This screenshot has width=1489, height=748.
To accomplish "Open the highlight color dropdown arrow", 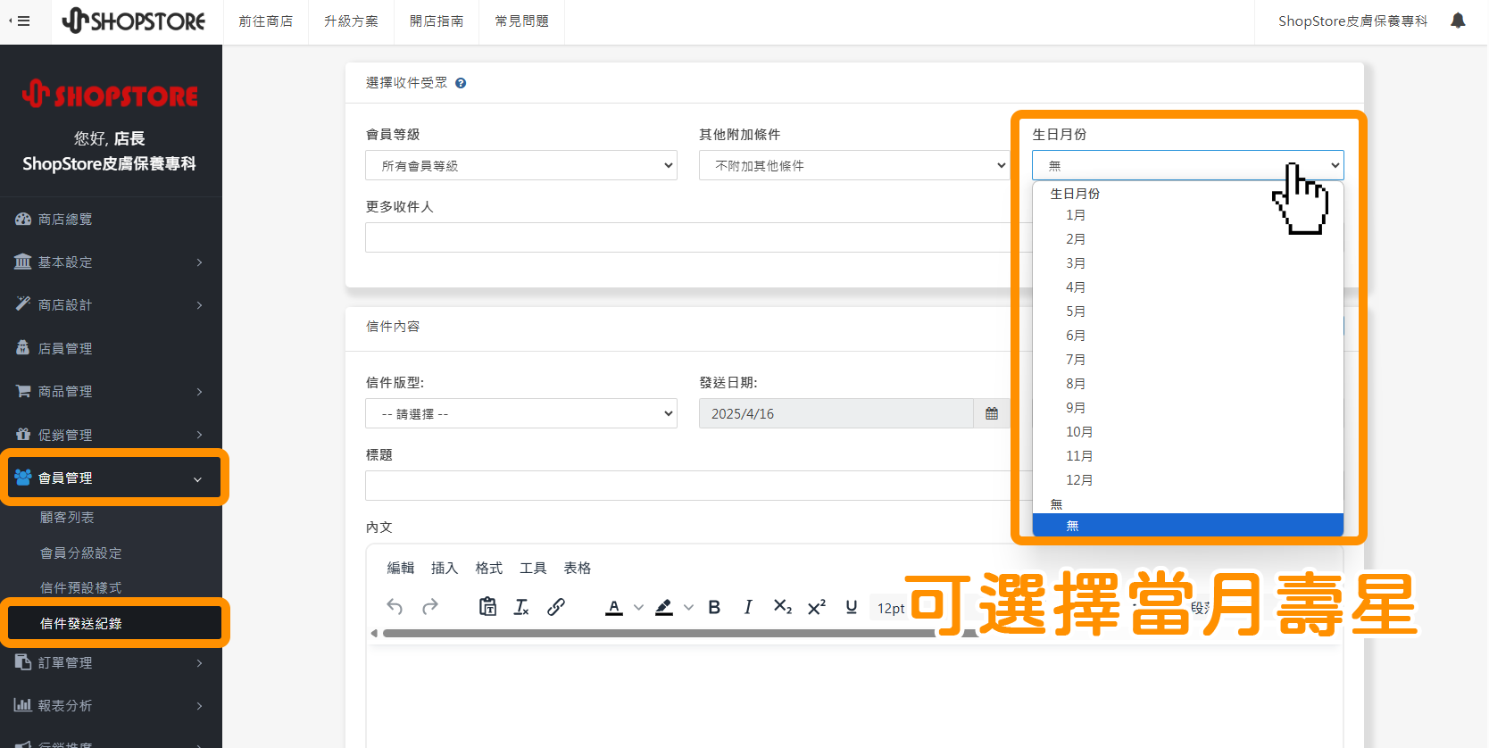I will click(688, 607).
